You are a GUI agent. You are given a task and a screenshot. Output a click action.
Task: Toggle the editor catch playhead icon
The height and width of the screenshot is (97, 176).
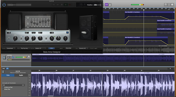(x=4, y=69)
